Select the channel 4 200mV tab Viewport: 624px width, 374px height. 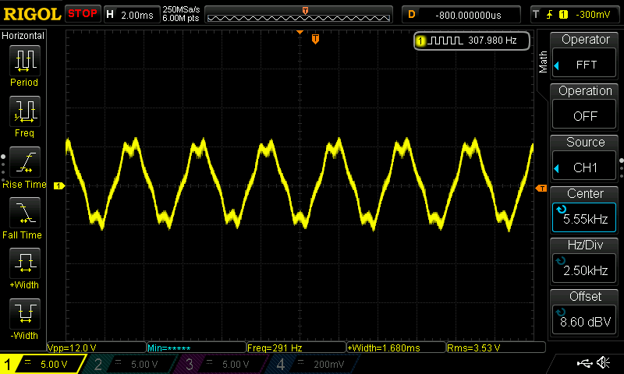pos(312,364)
